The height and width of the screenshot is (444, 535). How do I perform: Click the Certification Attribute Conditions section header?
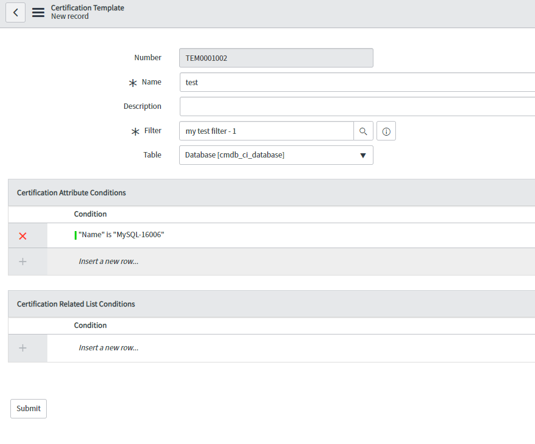71,192
